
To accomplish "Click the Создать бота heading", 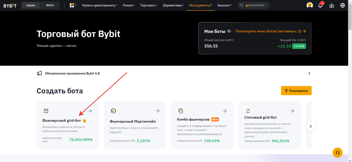I will click(60, 91).
